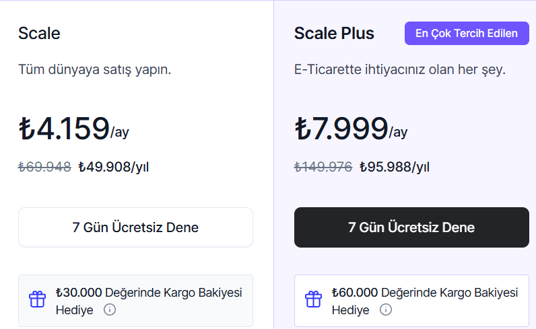The height and width of the screenshot is (329, 536).
Task: Open info icon next to Scale Hediye
Action: coord(110,310)
